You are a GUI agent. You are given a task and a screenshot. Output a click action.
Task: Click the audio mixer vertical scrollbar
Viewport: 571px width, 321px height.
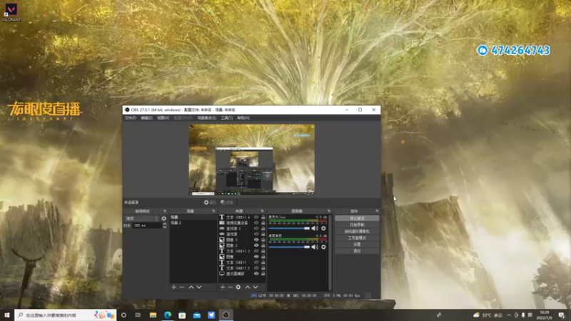pyautogui.click(x=330, y=251)
